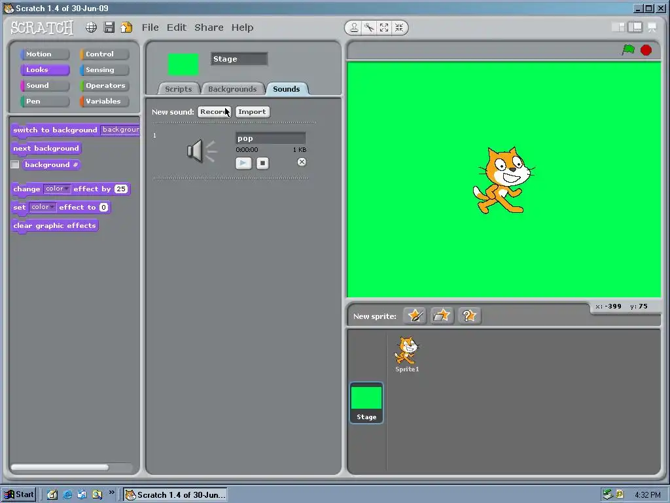Switch to full stage view mode

(635, 28)
